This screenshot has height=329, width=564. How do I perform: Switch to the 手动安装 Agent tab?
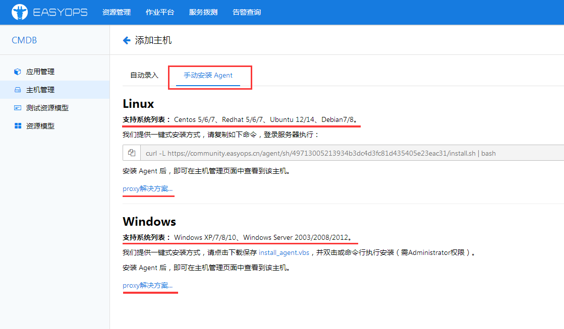click(x=208, y=76)
